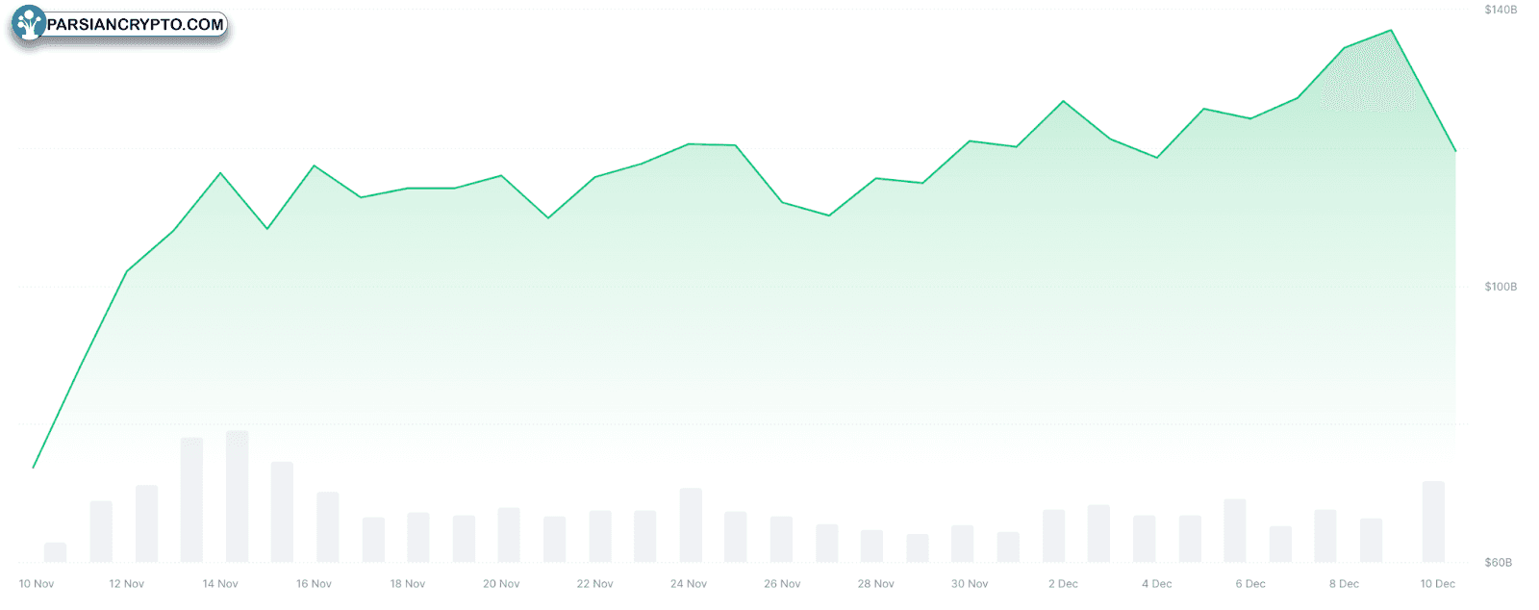Viewport: 1539px width, 610px height.
Task: Click the $100B axis label
Action: click(1501, 287)
